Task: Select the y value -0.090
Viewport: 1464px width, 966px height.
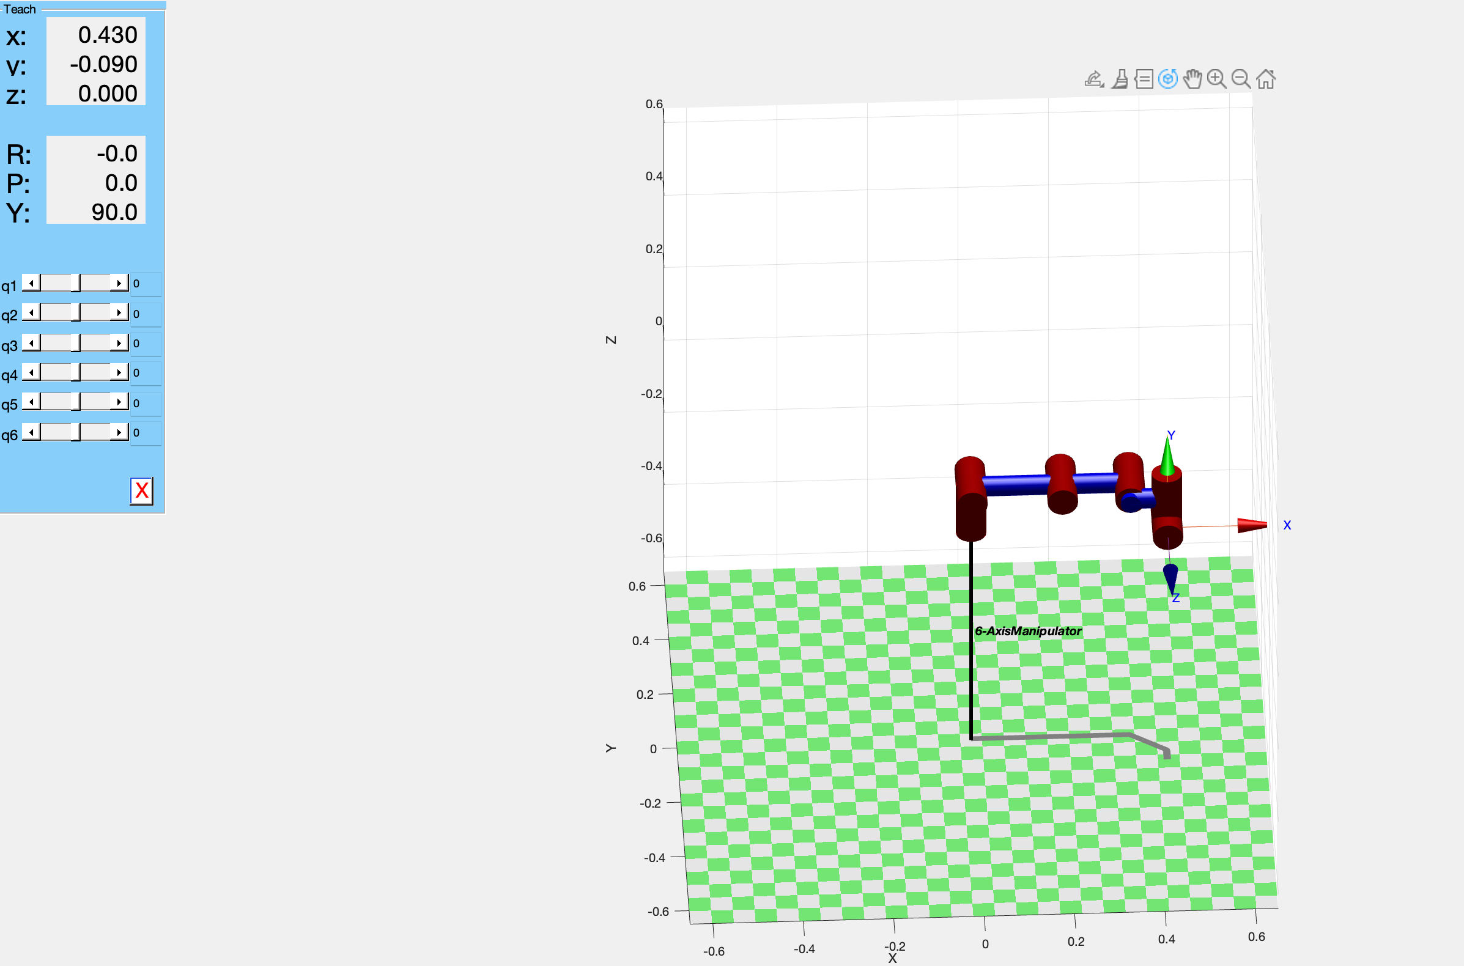Action: pyautogui.click(x=103, y=64)
